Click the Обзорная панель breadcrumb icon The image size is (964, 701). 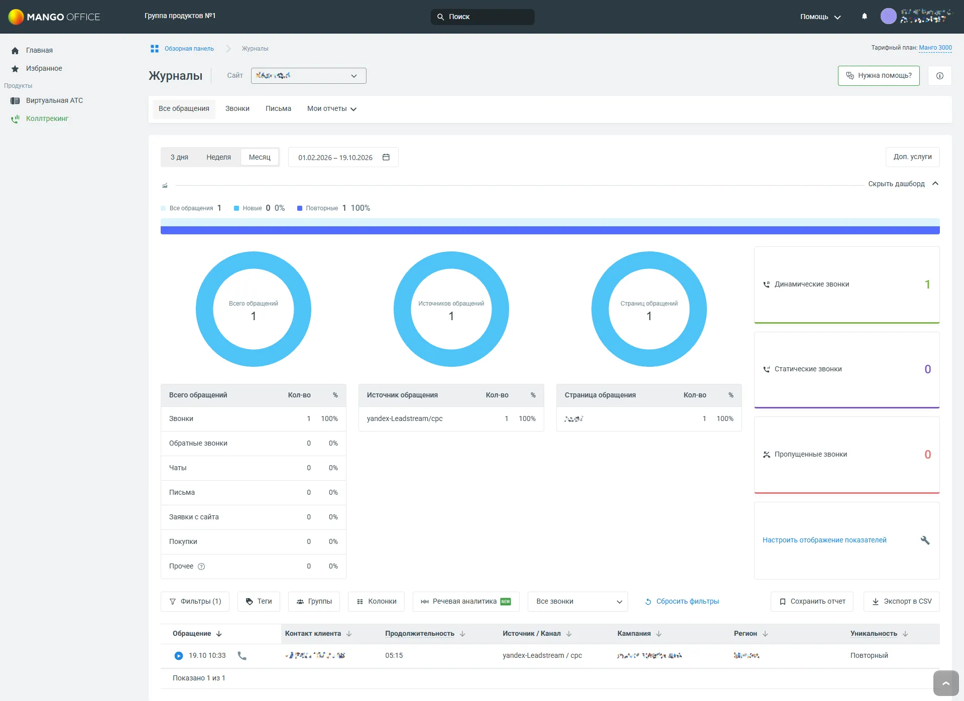tap(155, 49)
